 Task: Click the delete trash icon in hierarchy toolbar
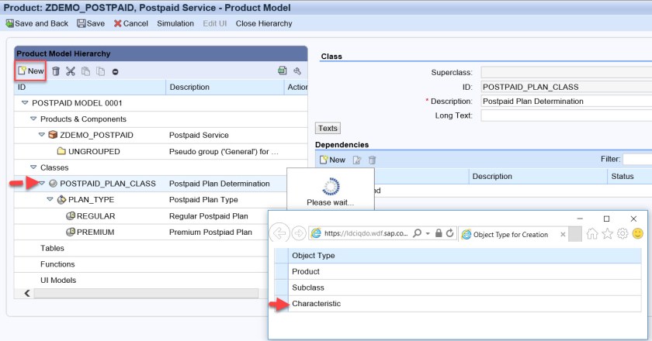(56, 71)
